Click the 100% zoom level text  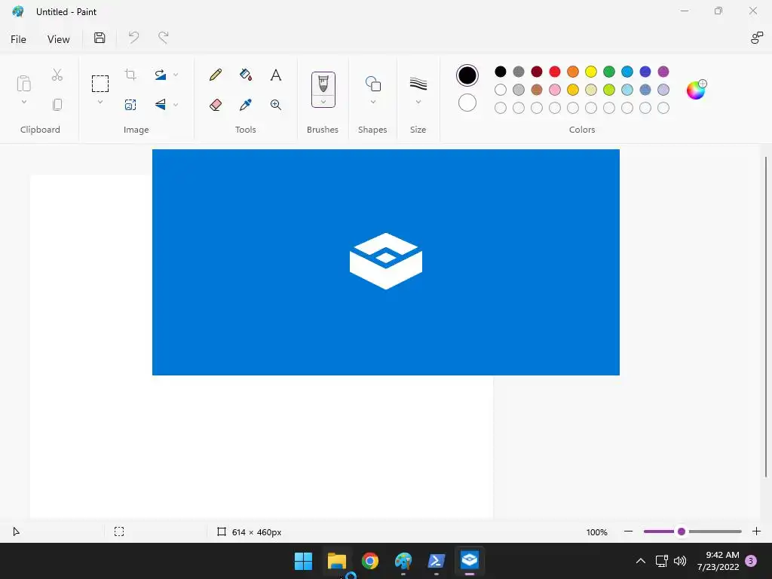pos(597,532)
